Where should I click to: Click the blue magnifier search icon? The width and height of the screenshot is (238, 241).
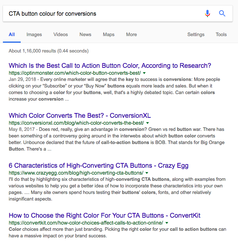[222, 14]
